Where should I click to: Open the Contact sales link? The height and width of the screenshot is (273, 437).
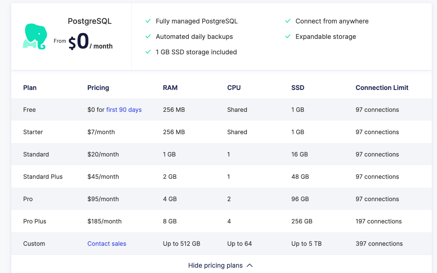[107, 244]
